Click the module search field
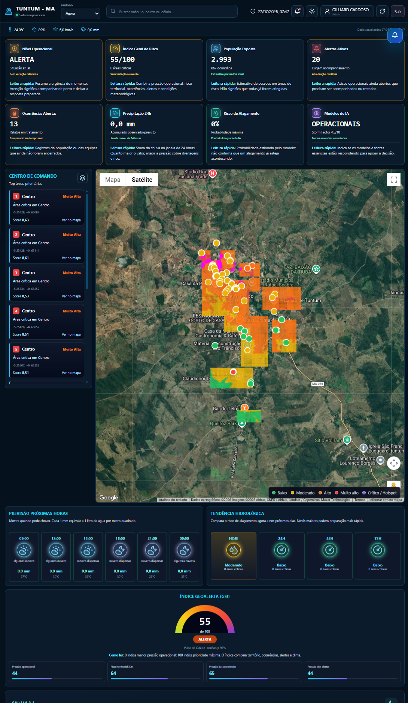The height and width of the screenshot is (703, 408). pyautogui.click(x=172, y=11)
